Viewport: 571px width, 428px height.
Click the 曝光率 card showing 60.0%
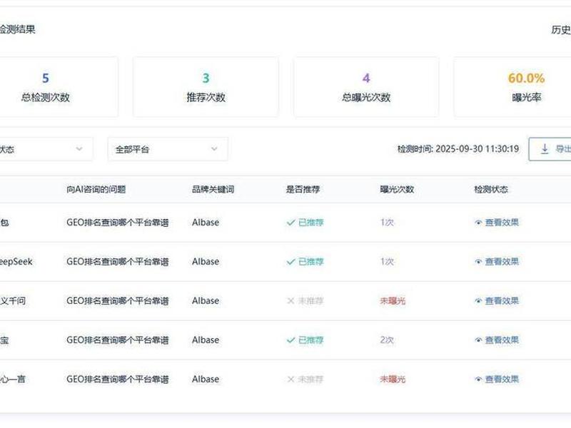[x=512, y=86]
